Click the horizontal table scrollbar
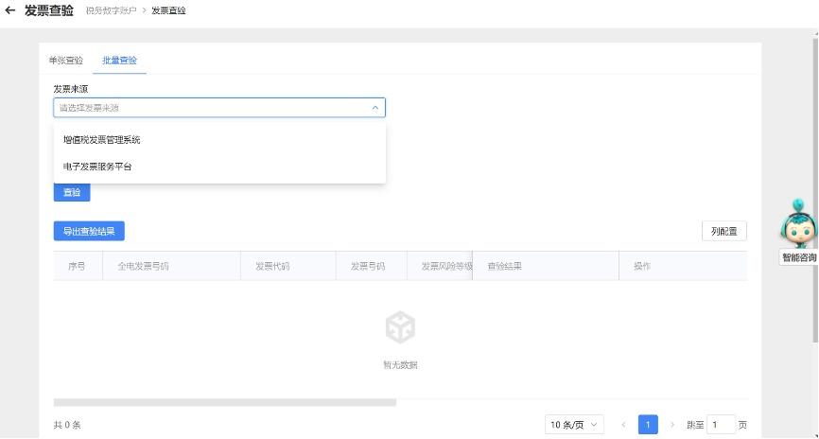819x439 pixels. point(225,402)
